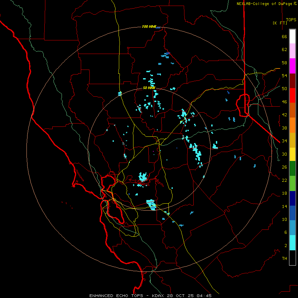This screenshot has width=298, height=298.
Task: Click the legend value 14
Action: (x=284, y=207)
